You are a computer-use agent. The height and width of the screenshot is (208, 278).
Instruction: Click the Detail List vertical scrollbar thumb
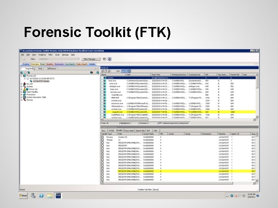coord(257,82)
